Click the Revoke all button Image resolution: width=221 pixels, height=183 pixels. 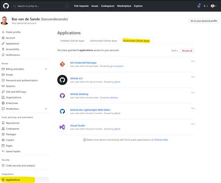point(187,51)
